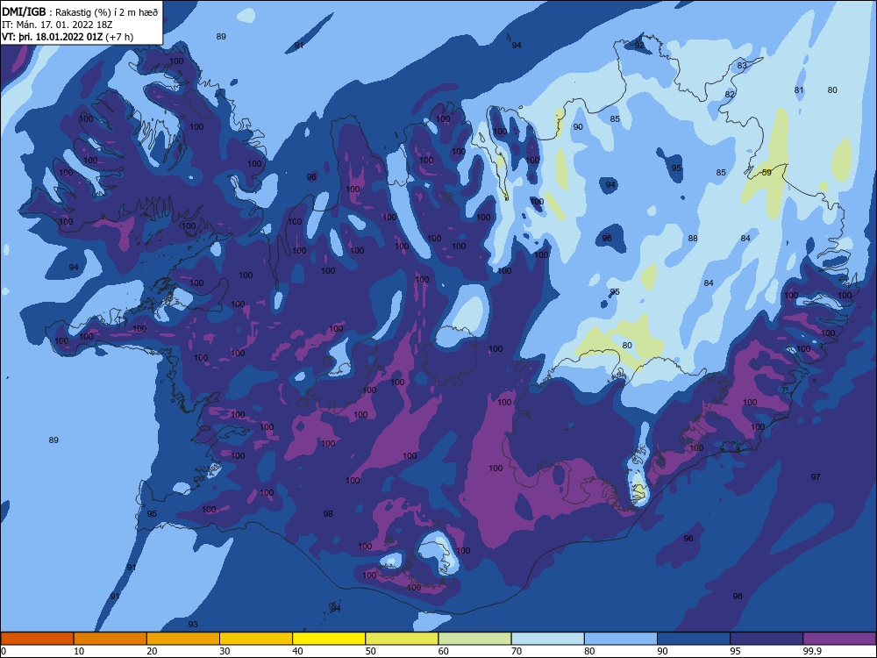Click the 93 humidity value on the map
This screenshot has width=877, height=658.
pos(193,625)
